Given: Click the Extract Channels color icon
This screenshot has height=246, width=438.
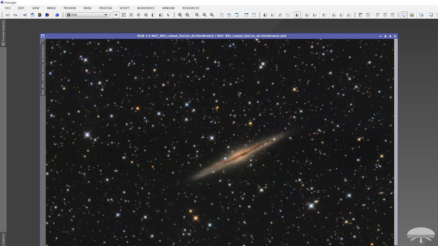Looking at the screenshot, I should click(x=40, y=15).
